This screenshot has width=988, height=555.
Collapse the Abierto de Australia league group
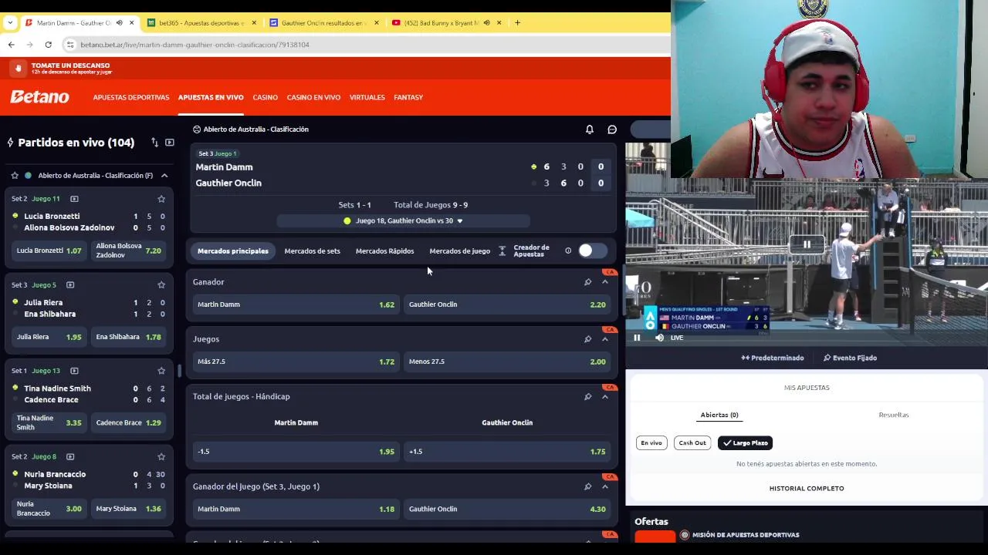tap(164, 176)
